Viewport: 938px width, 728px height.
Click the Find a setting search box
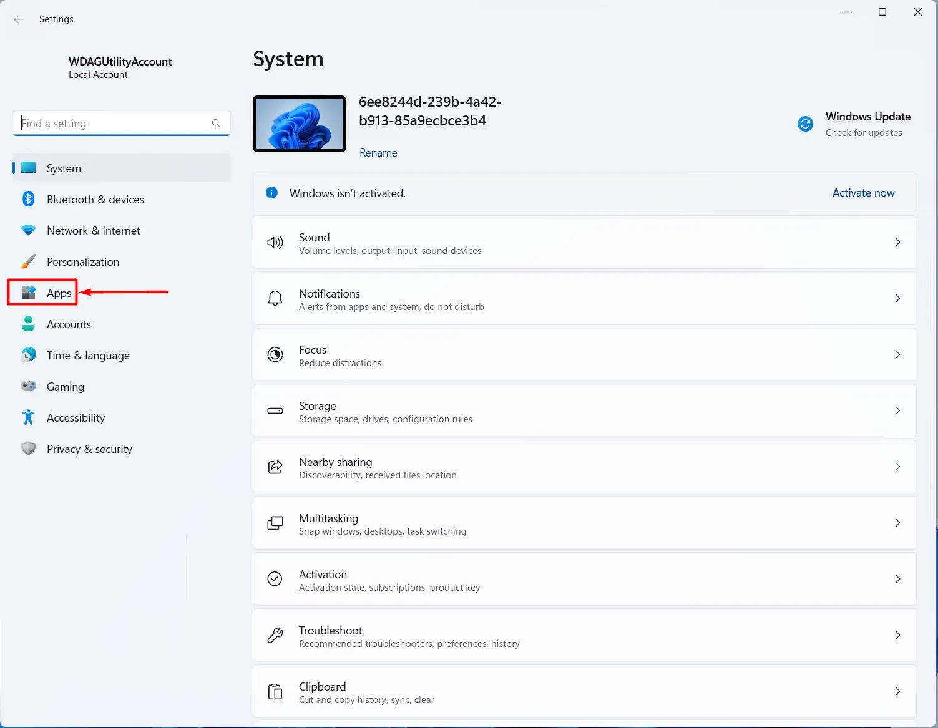115,124
